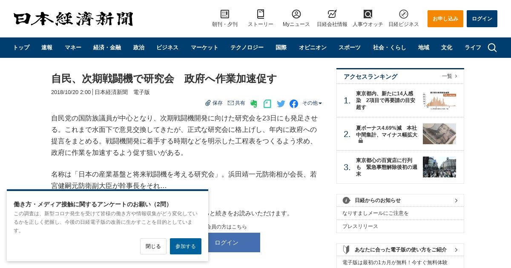Image resolution: width=511 pixels, height=268 pixels.
Task: Click the あなたに合った電子版 guide icon
Action: [x=346, y=250]
